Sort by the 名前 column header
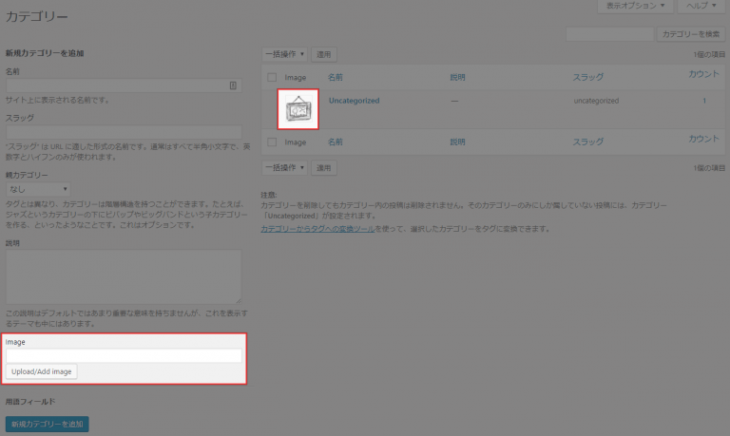 point(336,76)
